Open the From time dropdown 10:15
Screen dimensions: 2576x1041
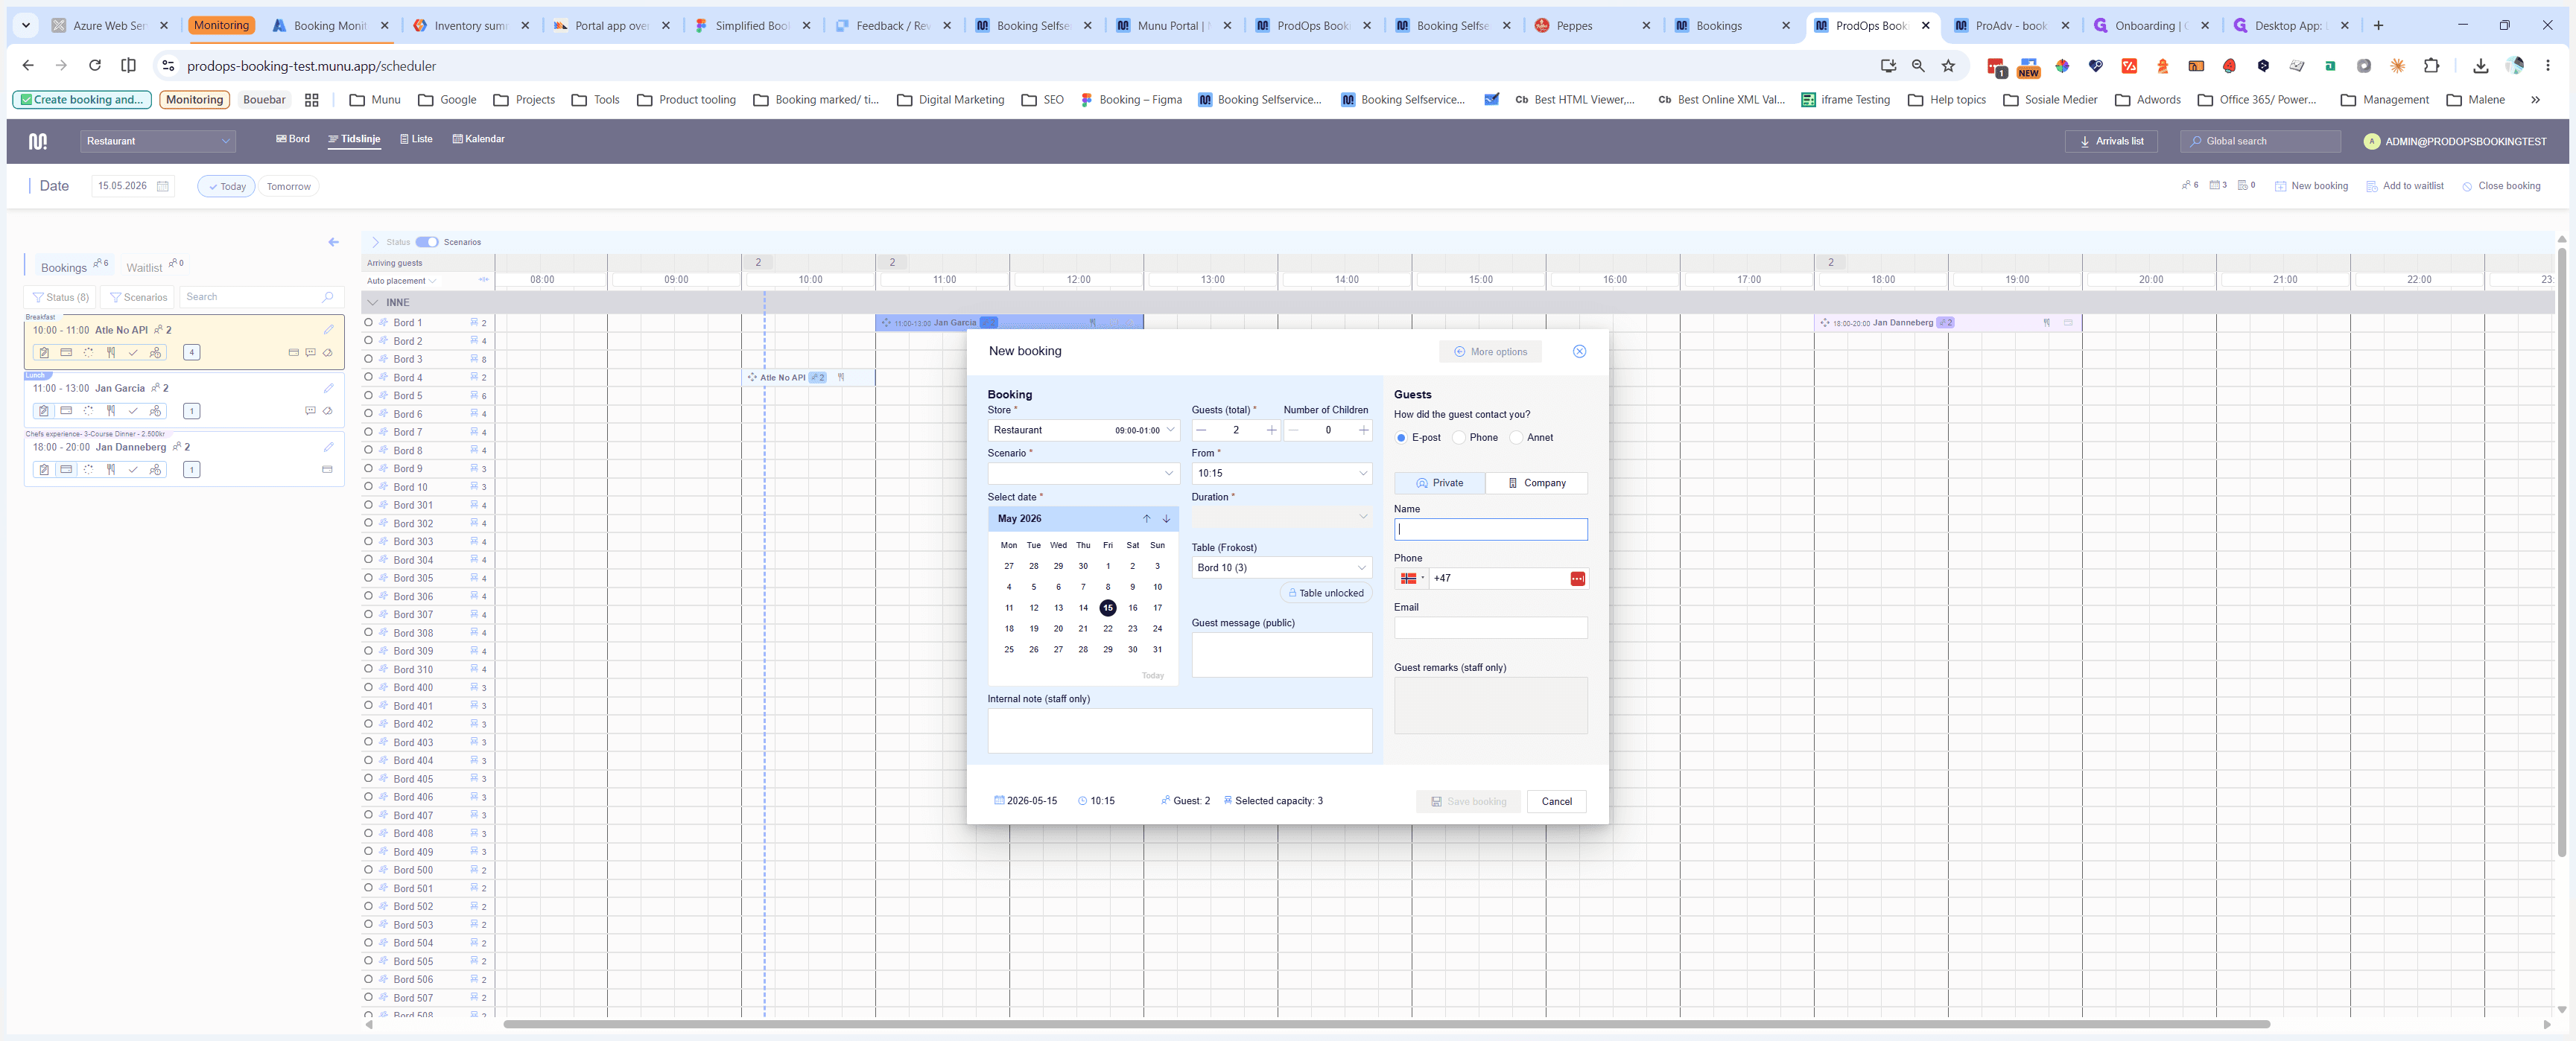click(1281, 474)
